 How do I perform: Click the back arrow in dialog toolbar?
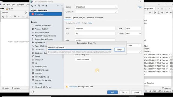click(x=58, y=6)
